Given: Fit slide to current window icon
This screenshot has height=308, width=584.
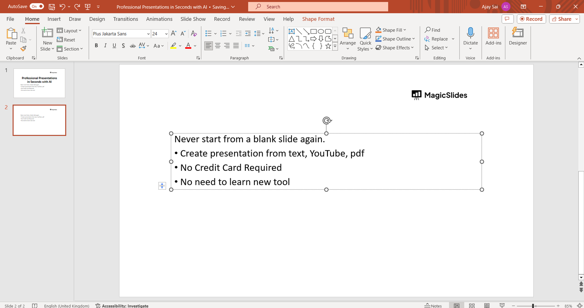Looking at the screenshot, I should (x=580, y=305).
